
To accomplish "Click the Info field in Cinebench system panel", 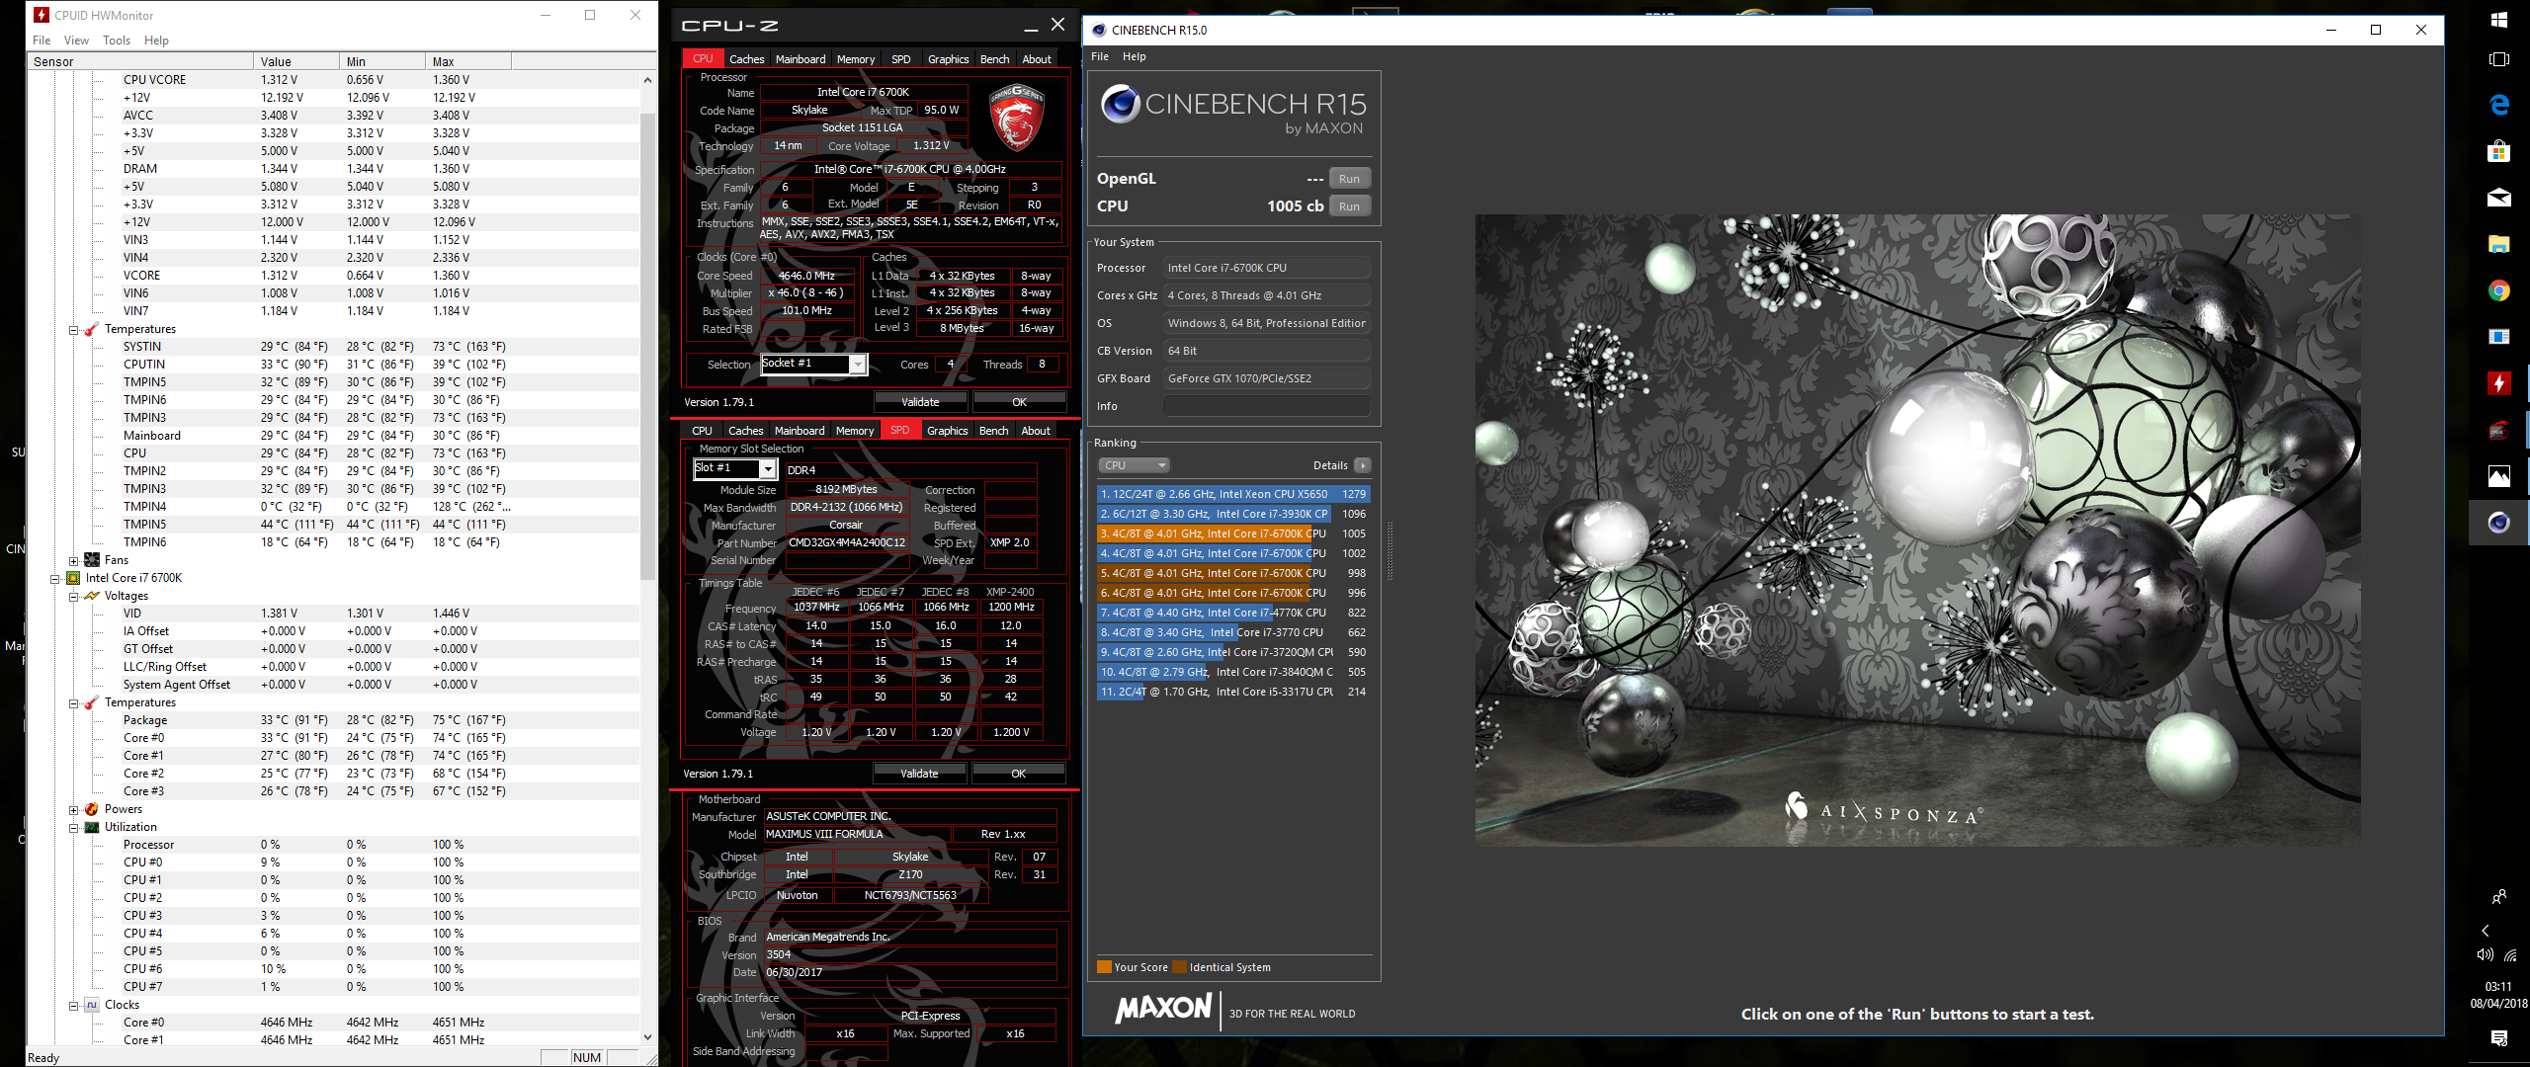I will [1266, 406].
